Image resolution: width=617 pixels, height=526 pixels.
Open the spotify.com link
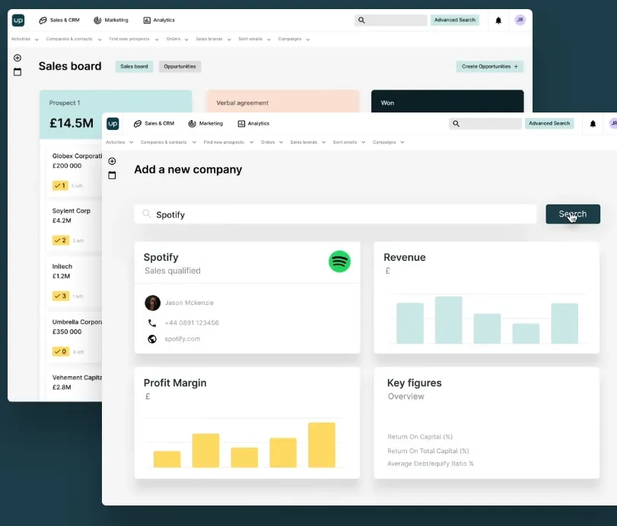tap(182, 339)
